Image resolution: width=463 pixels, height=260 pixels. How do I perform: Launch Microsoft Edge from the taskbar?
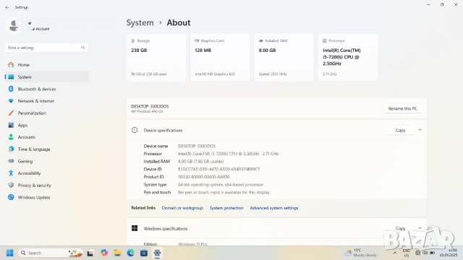coord(130,253)
